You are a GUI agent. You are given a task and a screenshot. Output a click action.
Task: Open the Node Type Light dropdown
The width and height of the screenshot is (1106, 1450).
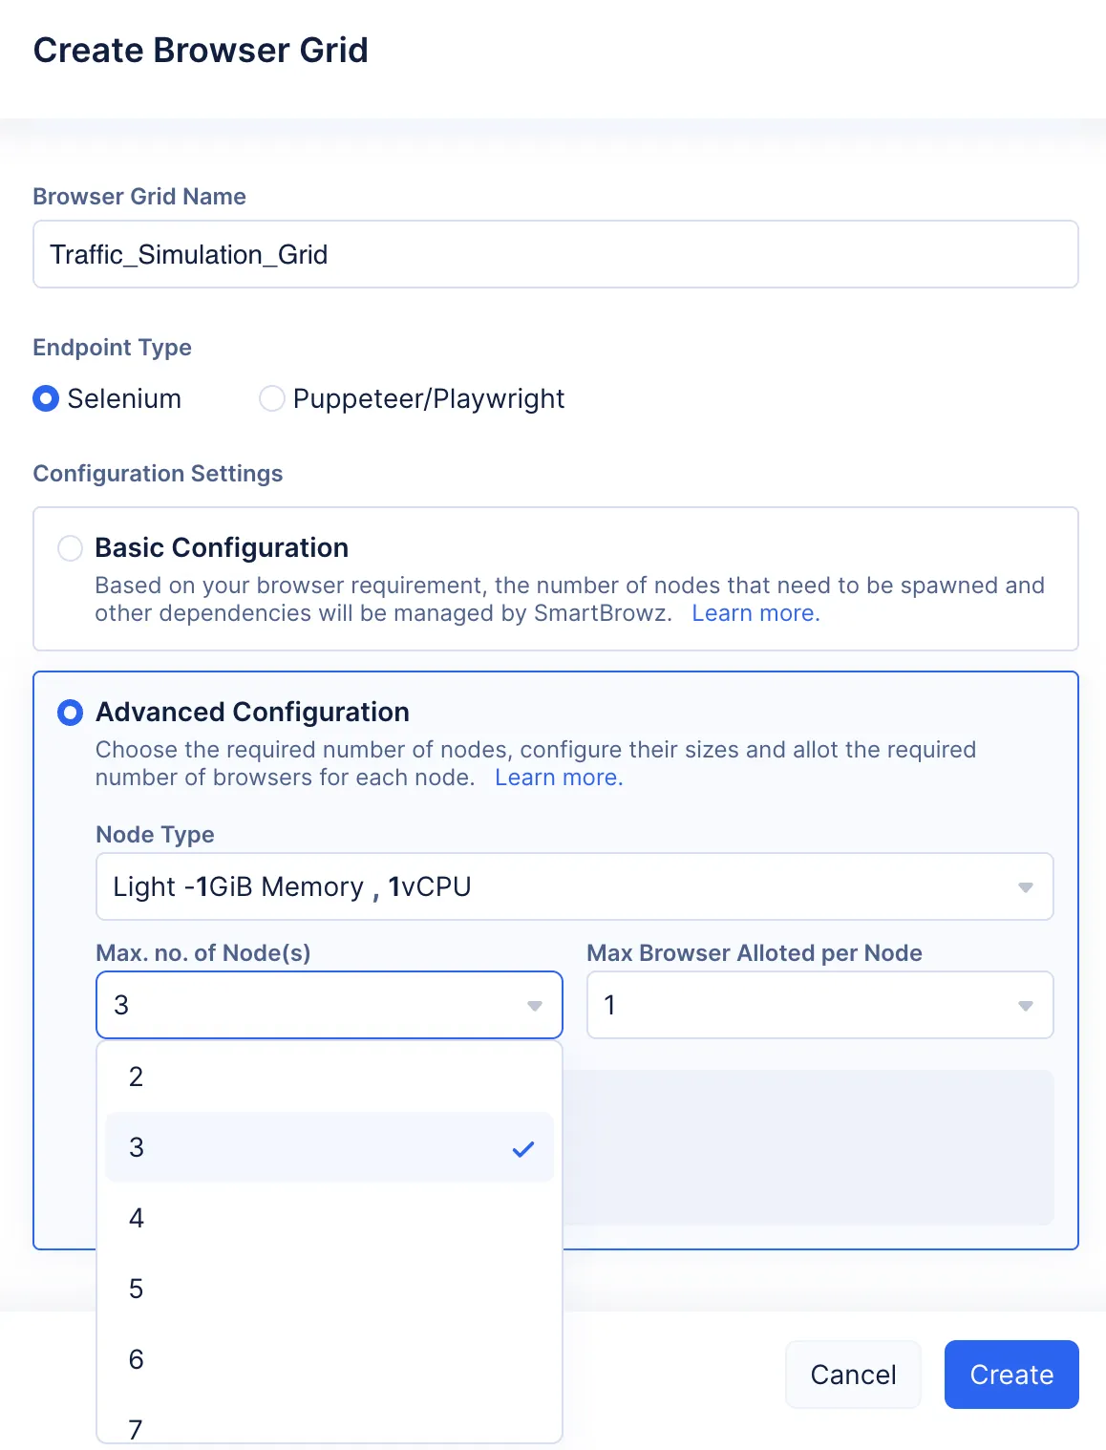[x=574, y=886]
